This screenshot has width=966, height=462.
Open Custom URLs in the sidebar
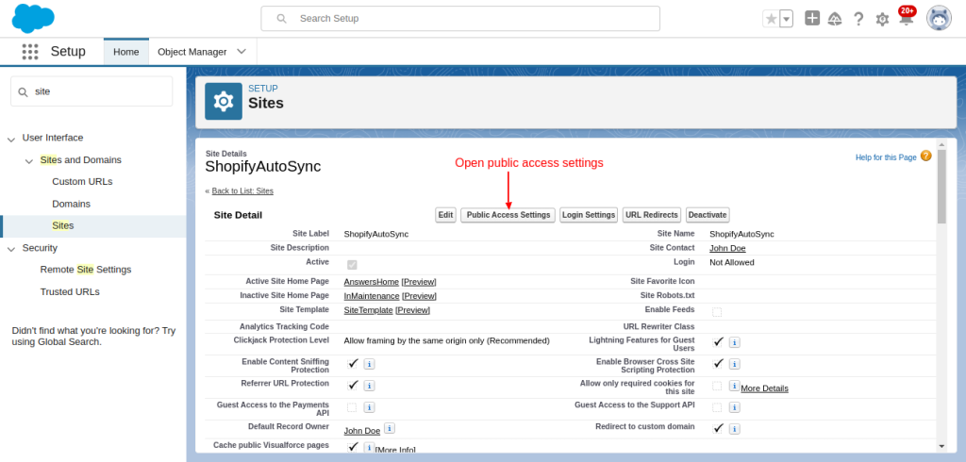click(83, 182)
